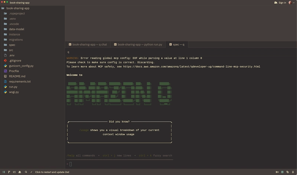Click to restart and update Zed
Image resolution: width=297 pixels, height=175 pixels.
52,172
